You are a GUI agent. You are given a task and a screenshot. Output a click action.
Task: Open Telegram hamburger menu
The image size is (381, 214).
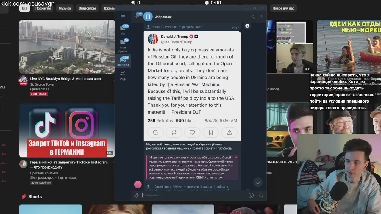point(123,17)
